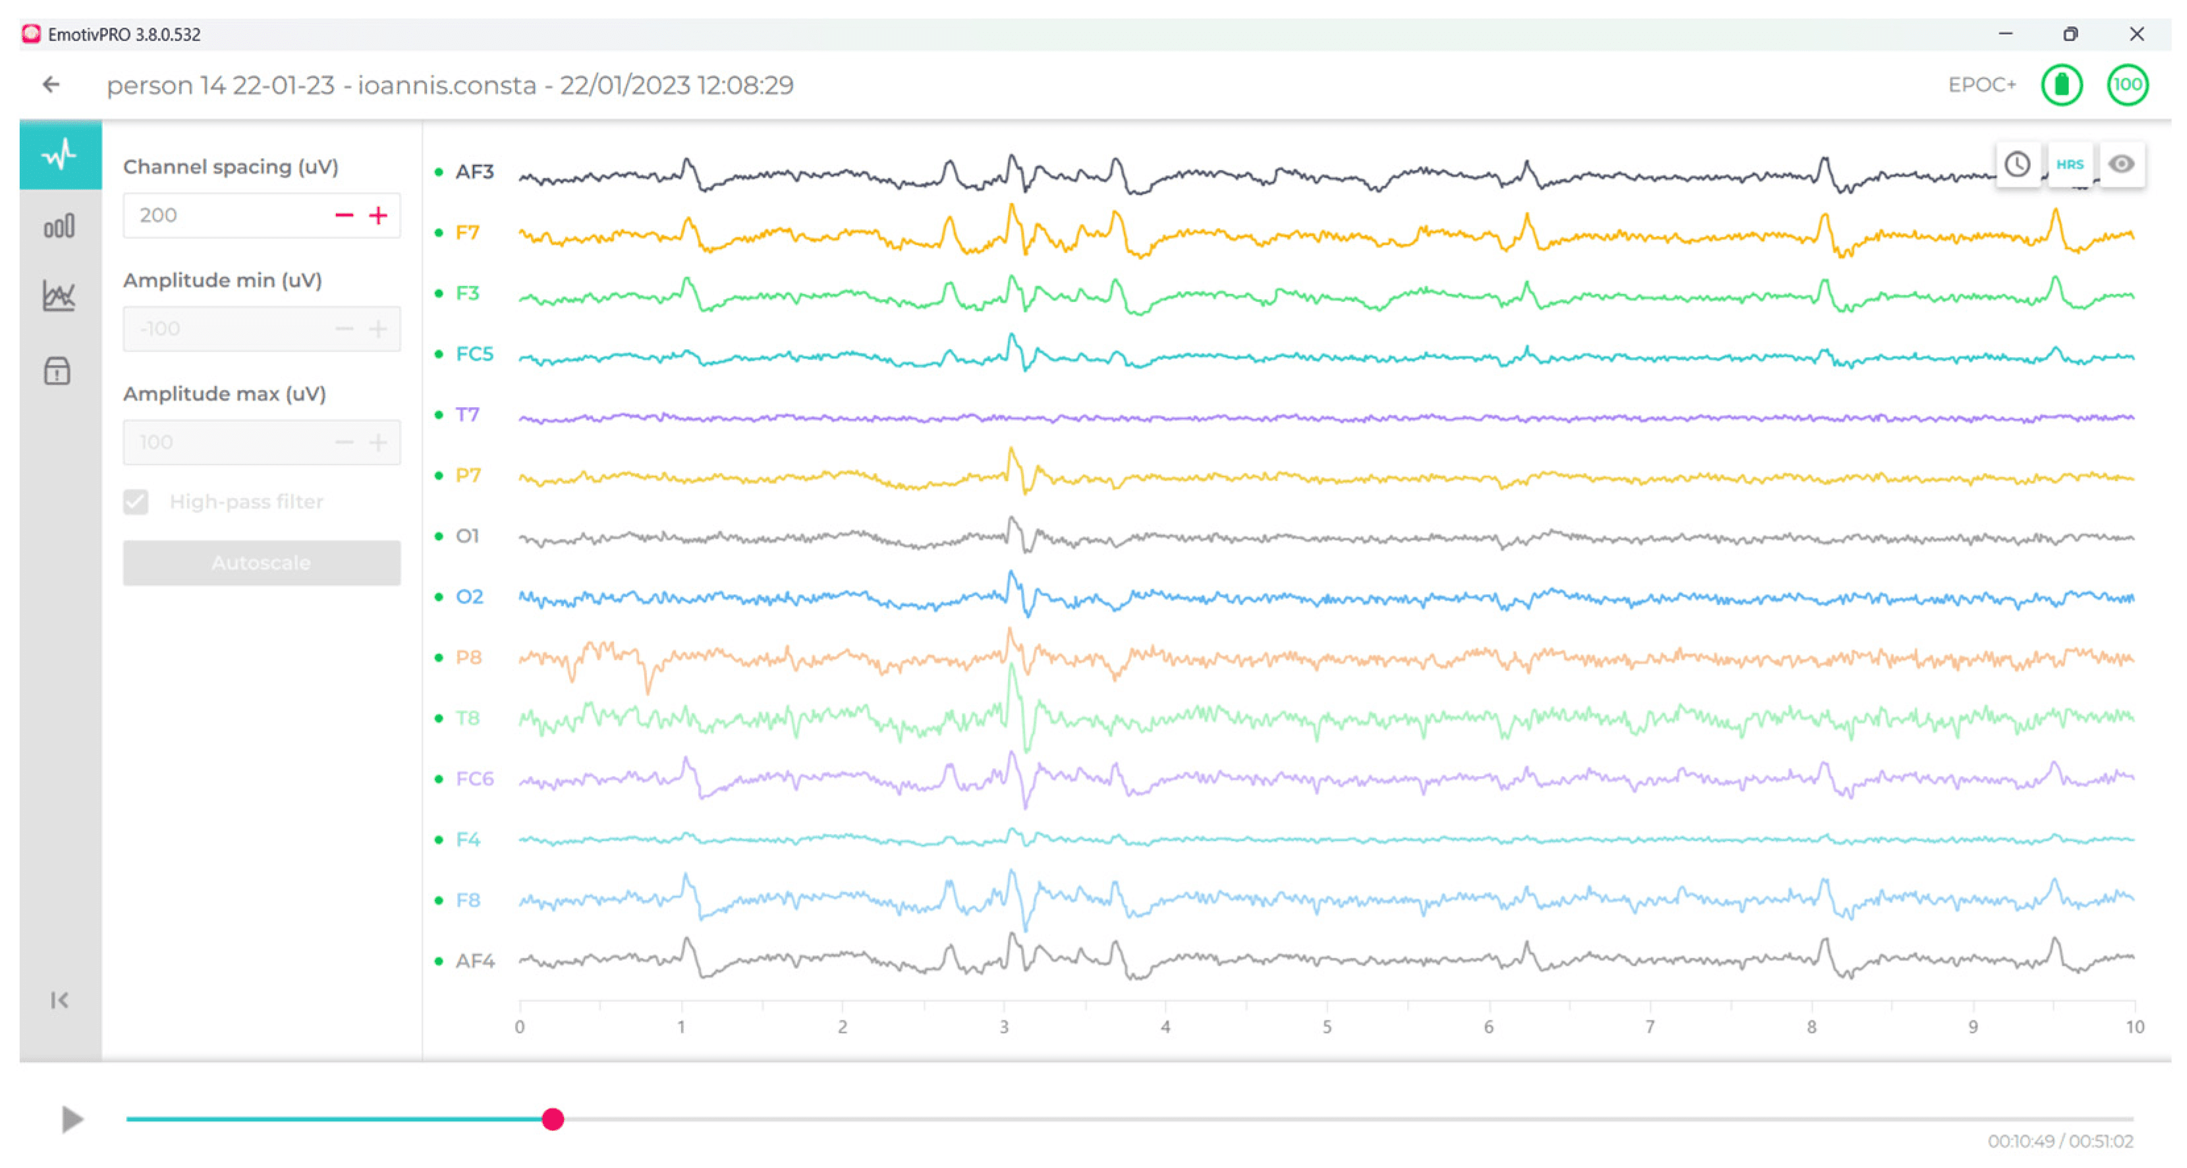
Task: Collapse the left settings panel
Action: [x=59, y=1000]
